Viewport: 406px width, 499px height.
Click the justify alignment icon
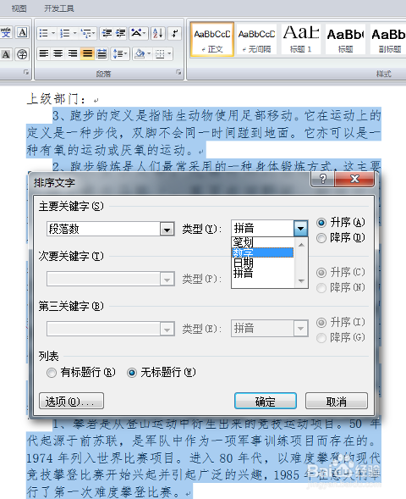[87, 53]
